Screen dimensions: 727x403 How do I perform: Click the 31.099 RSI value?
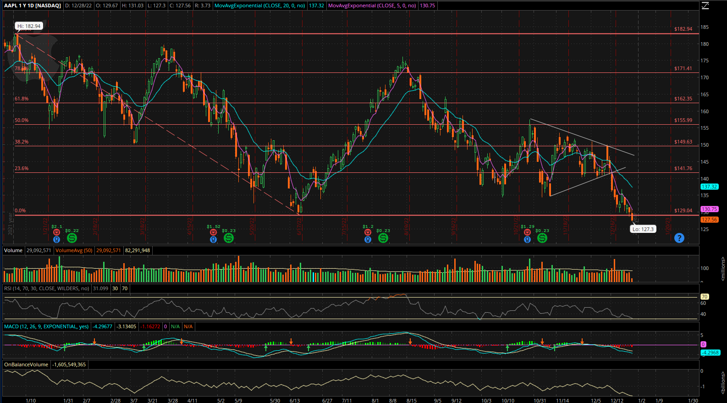(100, 288)
